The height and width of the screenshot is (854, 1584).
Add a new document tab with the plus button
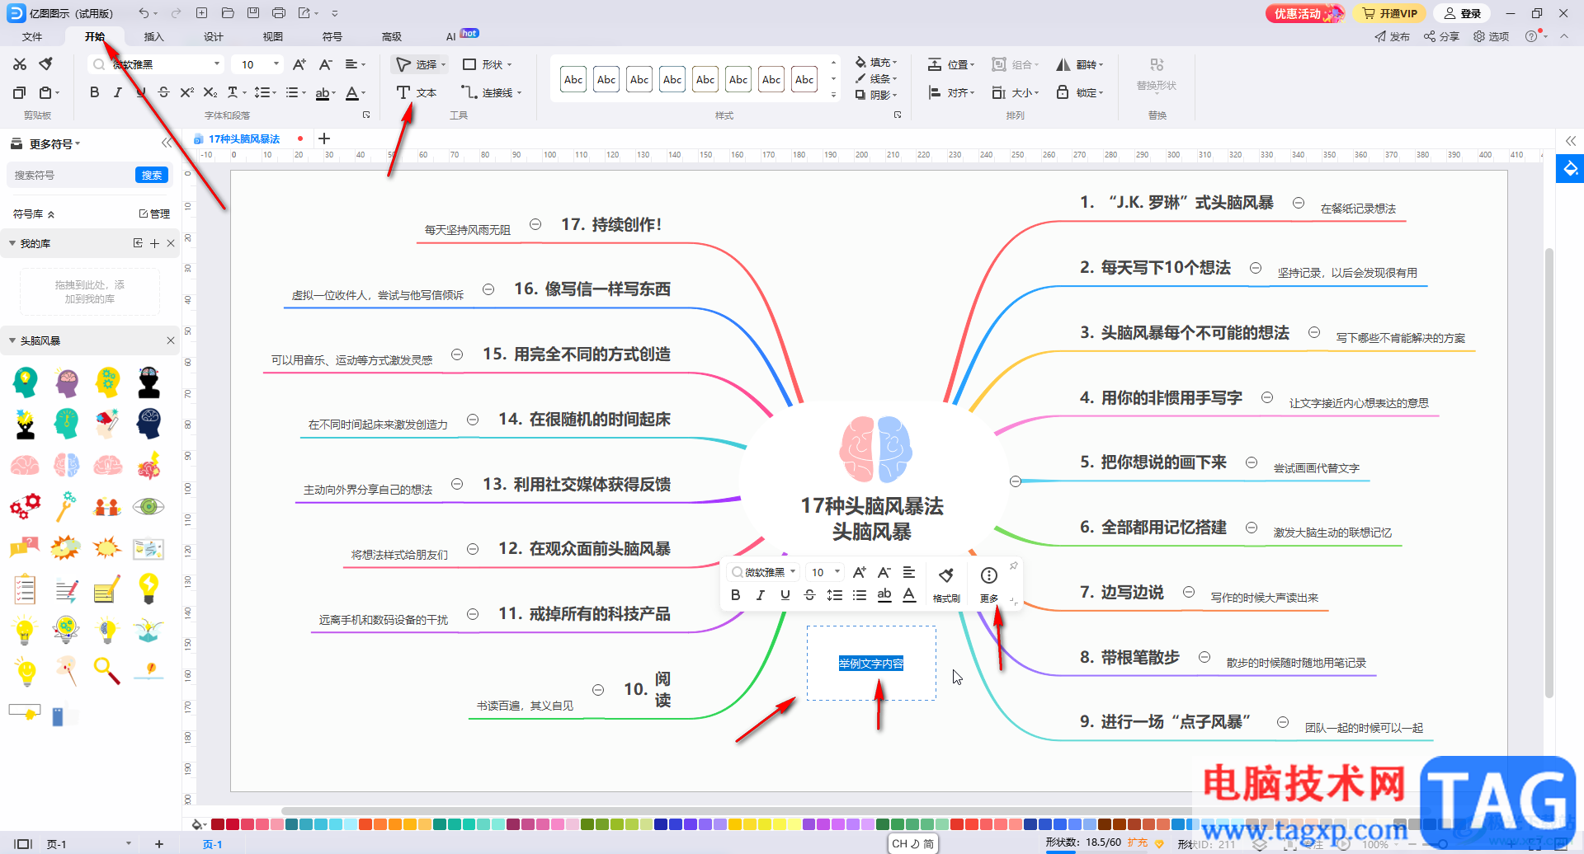pos(324,138)
